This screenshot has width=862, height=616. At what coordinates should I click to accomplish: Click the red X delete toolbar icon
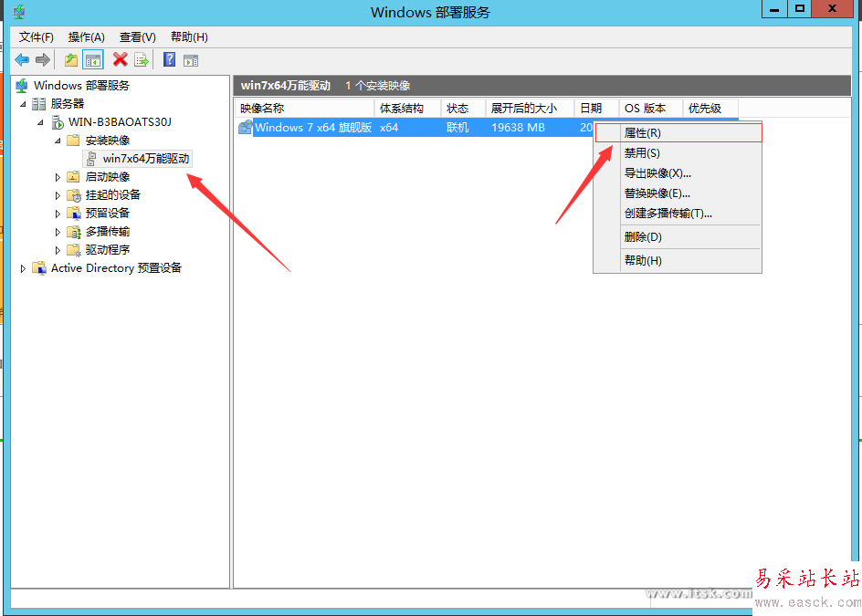click(120, 59)
